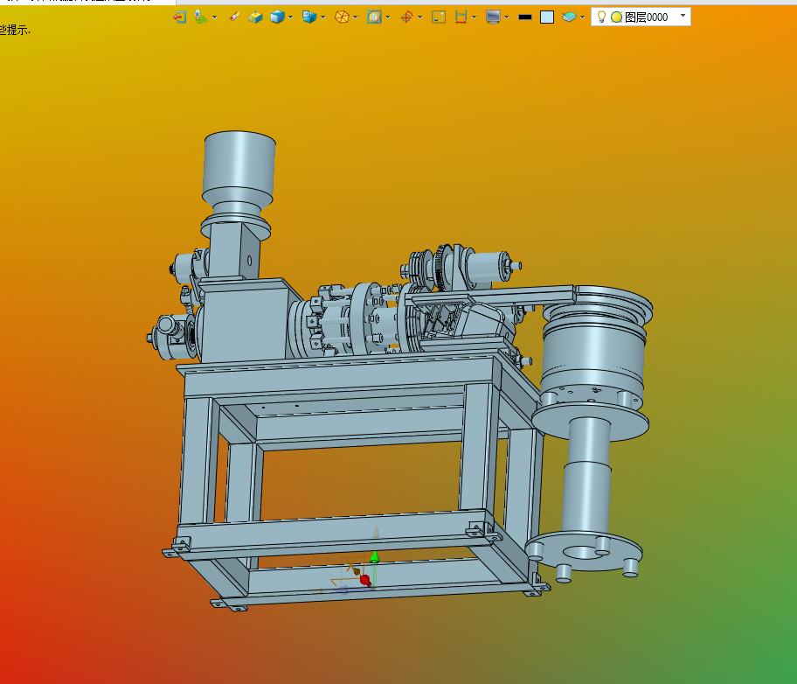
Task: Open dropdown next to crosshair target icon
Action: tap(420, 17)
